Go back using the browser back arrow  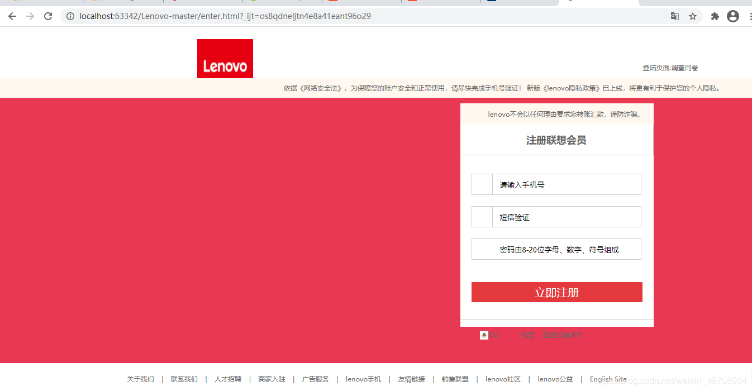point(12,16)
